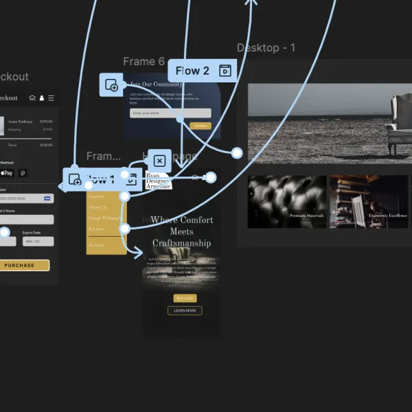Screen dimensions: 412x412
Task: Click the Enter your email field
Action: [170, 113]
